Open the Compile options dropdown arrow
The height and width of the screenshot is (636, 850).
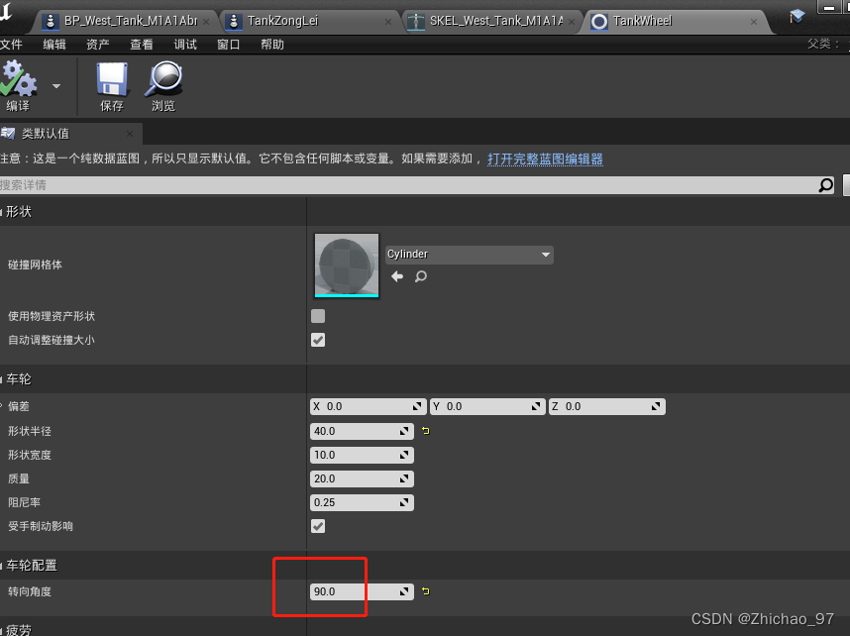tap(56, 86)
